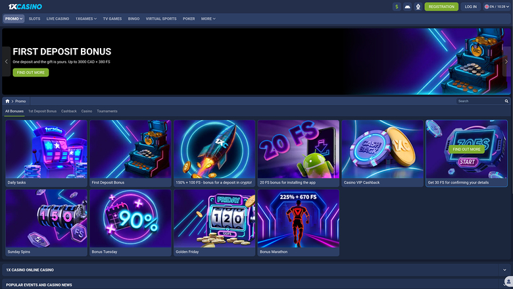This screenshot has width=513, height=289.
Task: Expand the 1X Casino Online Casino section
Action: pyautogui.click(x=256, y=270)
